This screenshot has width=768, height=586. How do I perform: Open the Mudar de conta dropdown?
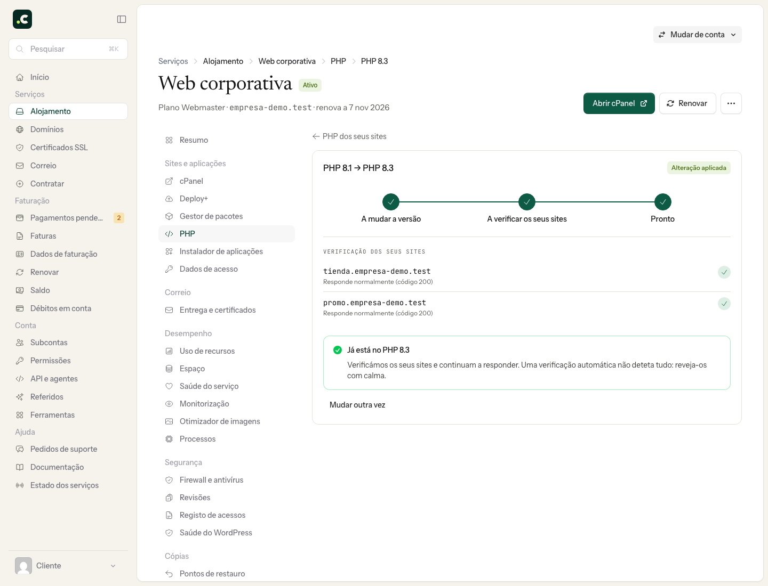tap(698, 35)
